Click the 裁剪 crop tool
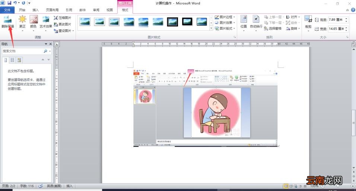The height and width of the screenshot is (191, 356). 308,23
